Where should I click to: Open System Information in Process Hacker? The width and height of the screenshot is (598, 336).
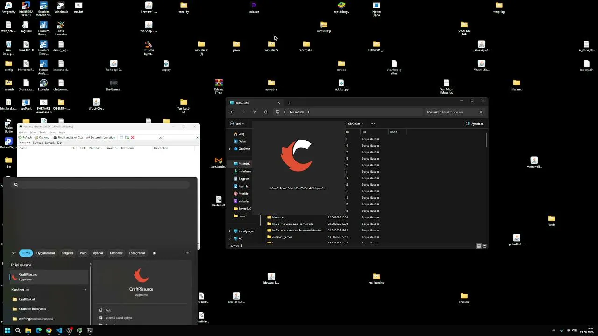(x=101, y=138)
